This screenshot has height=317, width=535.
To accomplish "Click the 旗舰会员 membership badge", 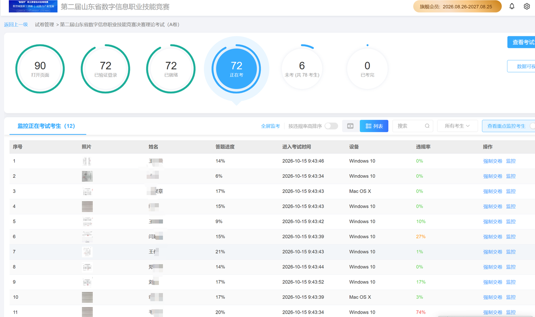I will click(458, 7).
